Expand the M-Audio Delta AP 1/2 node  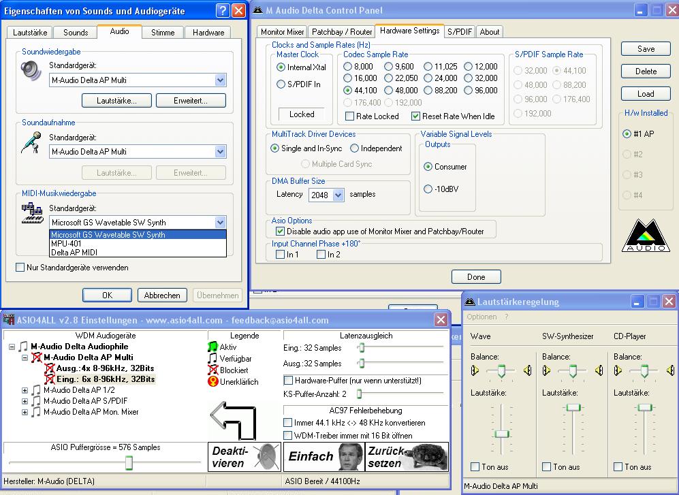25,391
